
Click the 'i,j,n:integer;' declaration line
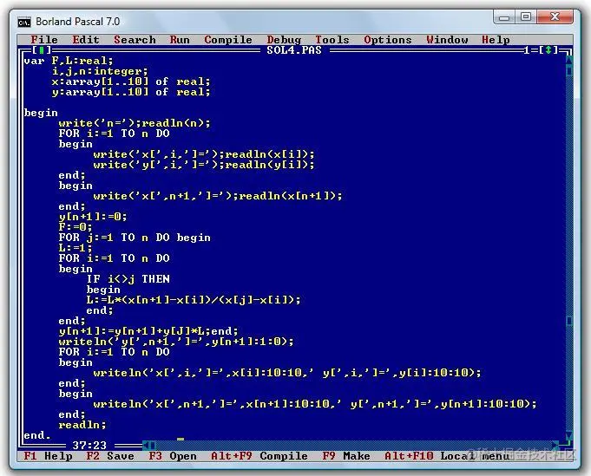click(x=100, y=71)
